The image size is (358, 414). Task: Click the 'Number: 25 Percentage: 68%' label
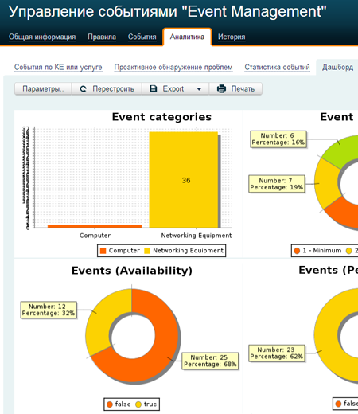click(210, 361)
